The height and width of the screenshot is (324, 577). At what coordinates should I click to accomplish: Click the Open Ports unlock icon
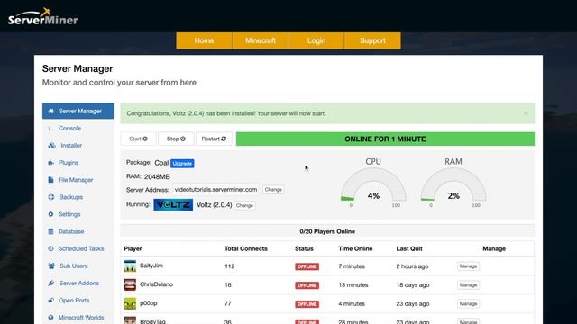pos(50,300)
